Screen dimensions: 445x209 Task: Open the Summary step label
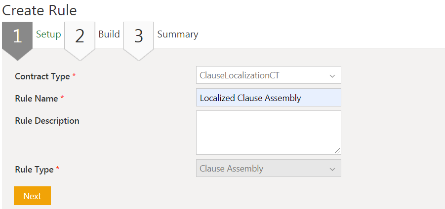[178, 35]
